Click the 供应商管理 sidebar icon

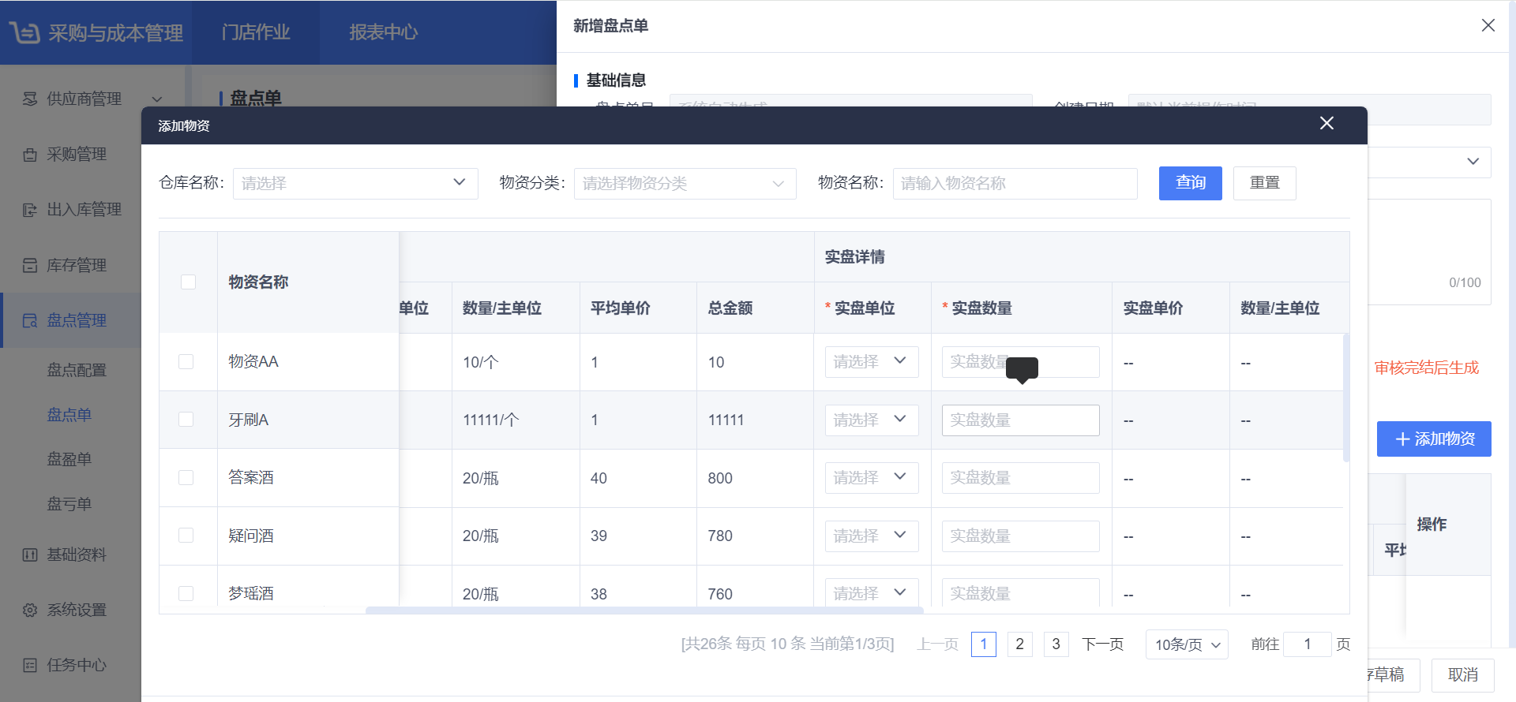click(x=30, y=99)
